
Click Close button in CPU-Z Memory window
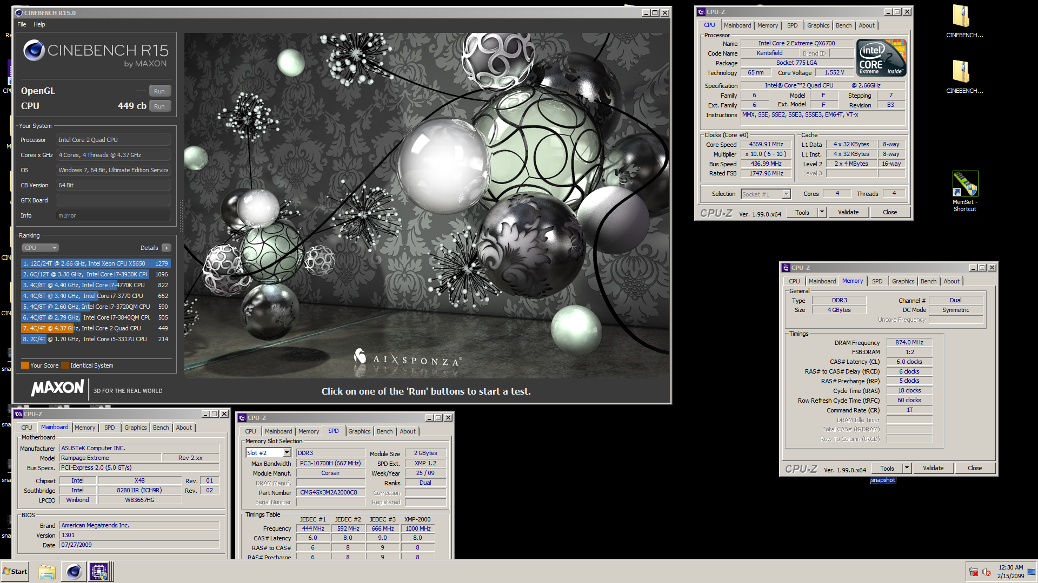pyautogui.click(x=975, y=468)
